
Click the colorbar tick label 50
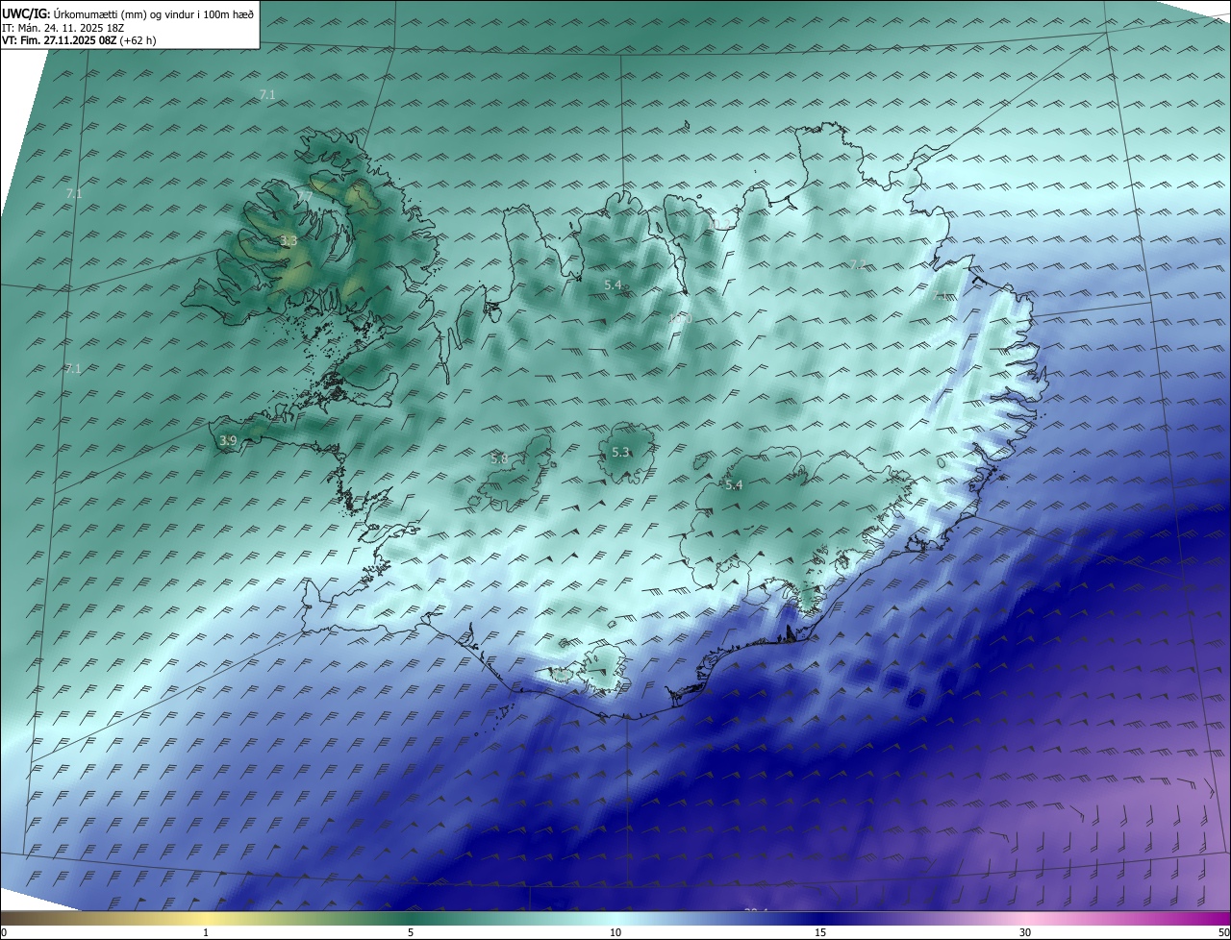coord(1223,932)
